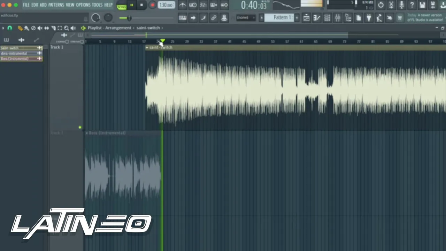Arm the red record button
This screenshot has height=251, width=446.
coord(152,5)
